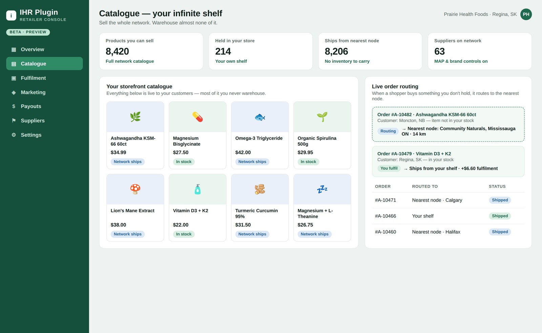Click the Magnesium Bisglycinate pill image

197,117
